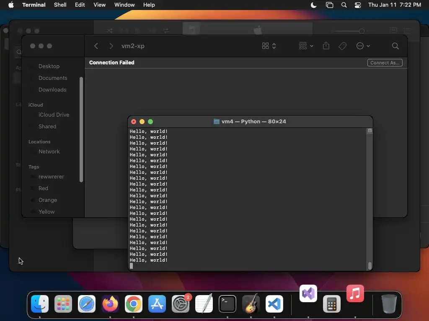Click the Finder sidebar scrollbar
The image size is (429, 321).
(81, 130)
